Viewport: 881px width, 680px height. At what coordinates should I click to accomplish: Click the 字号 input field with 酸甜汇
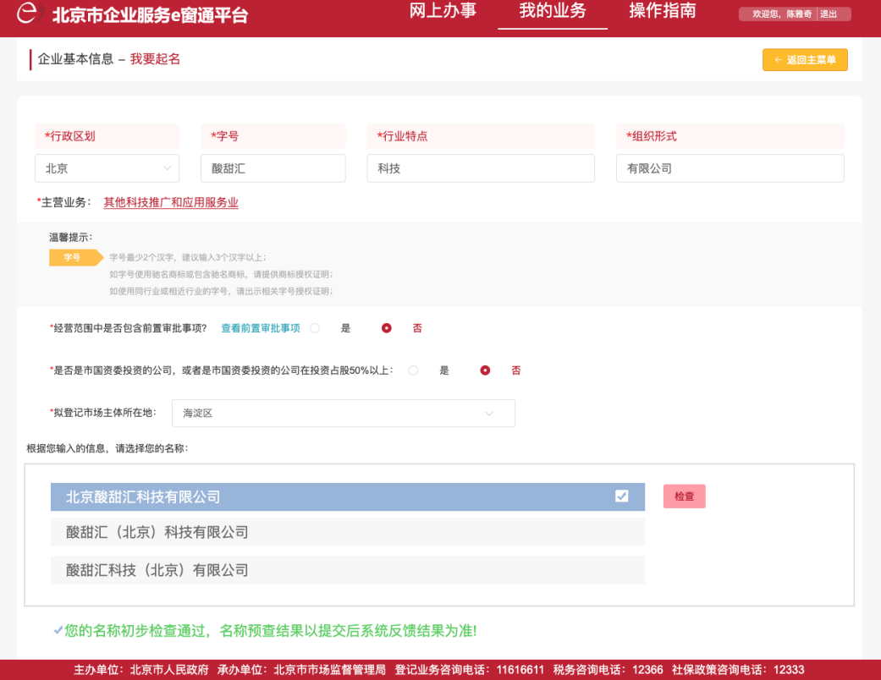273,168
